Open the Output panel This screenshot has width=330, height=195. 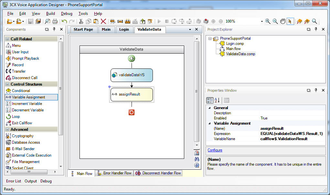[x=31, y=181]
